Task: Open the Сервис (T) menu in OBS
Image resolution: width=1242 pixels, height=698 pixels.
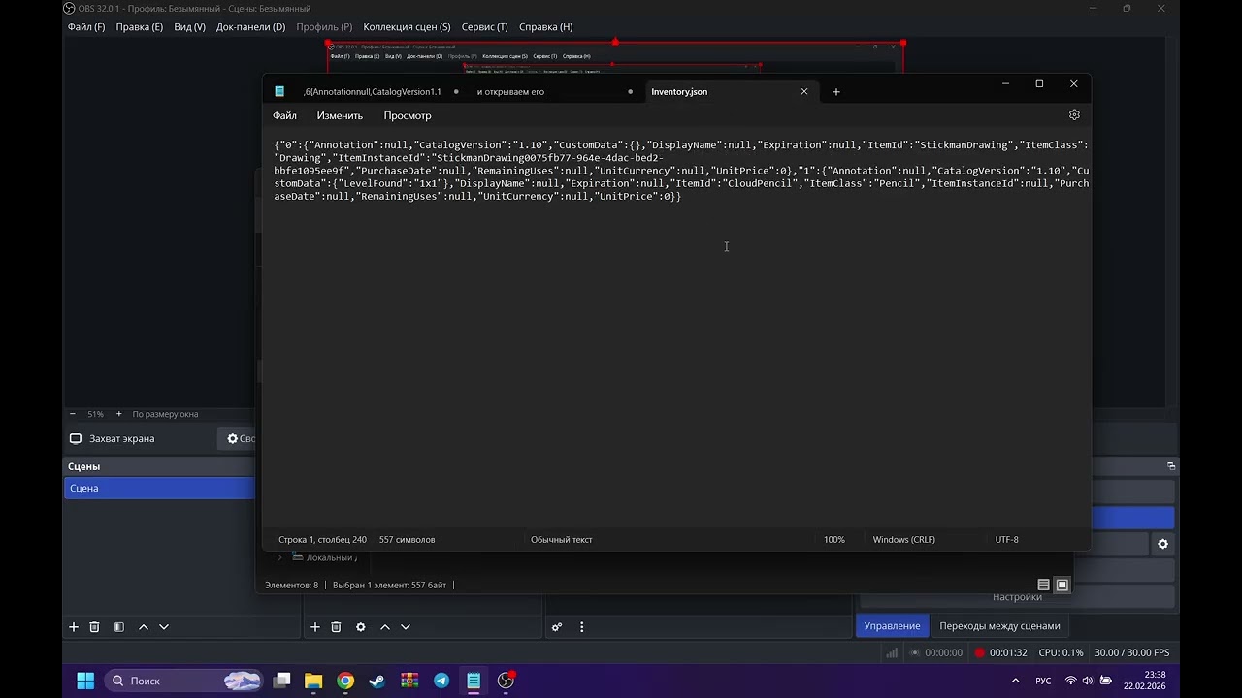Action: pos(485,27)
